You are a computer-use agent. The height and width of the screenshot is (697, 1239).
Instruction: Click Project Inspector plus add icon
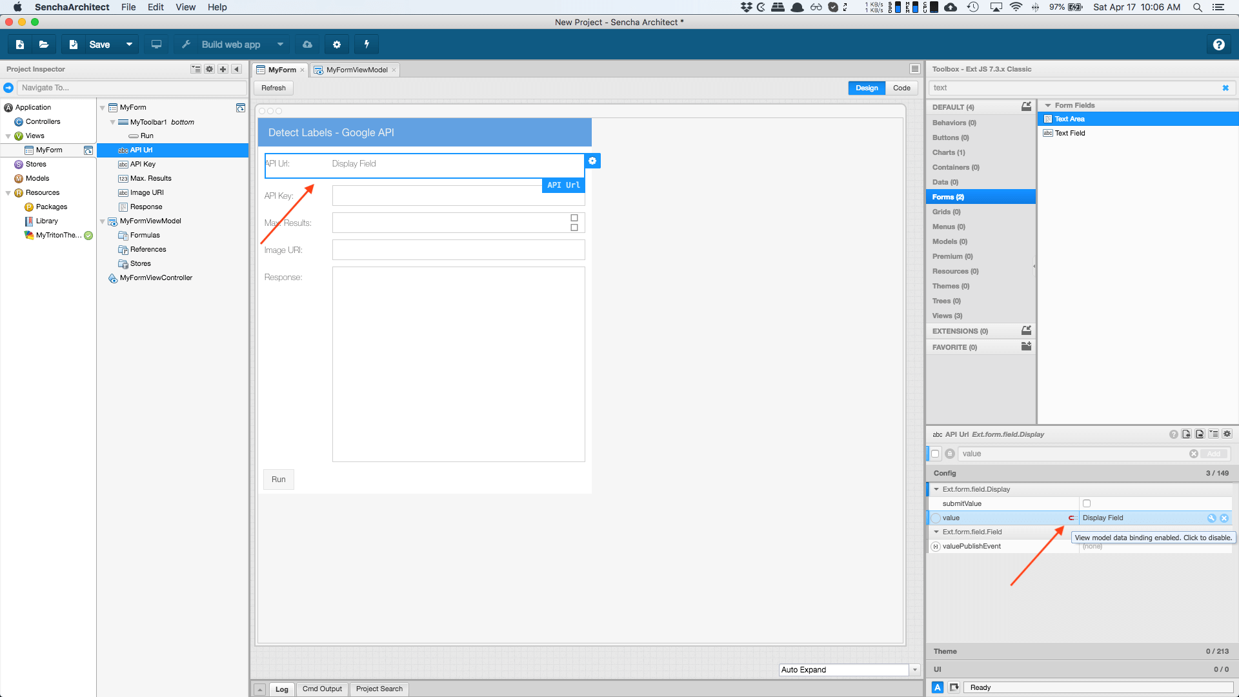click(x=223, y=69)
